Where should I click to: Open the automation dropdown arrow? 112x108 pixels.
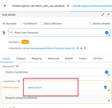tap(78, 48)
